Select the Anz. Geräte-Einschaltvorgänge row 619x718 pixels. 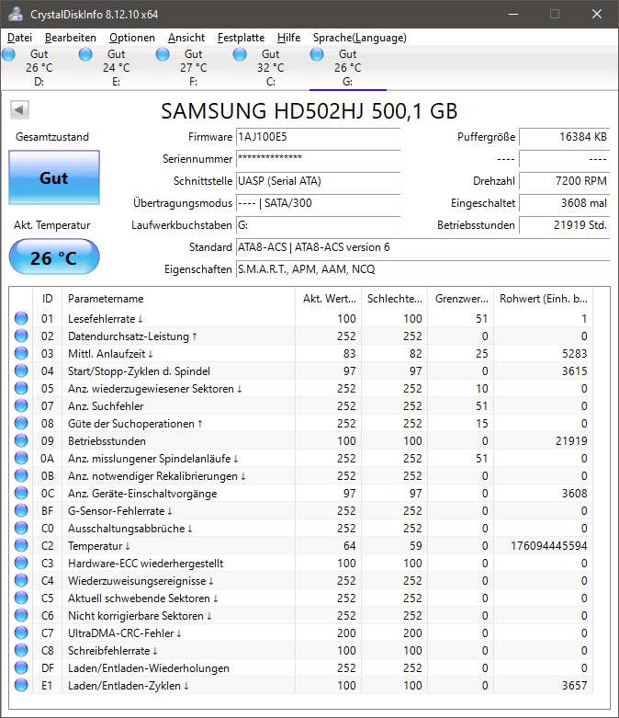click(x=301, y=493)
